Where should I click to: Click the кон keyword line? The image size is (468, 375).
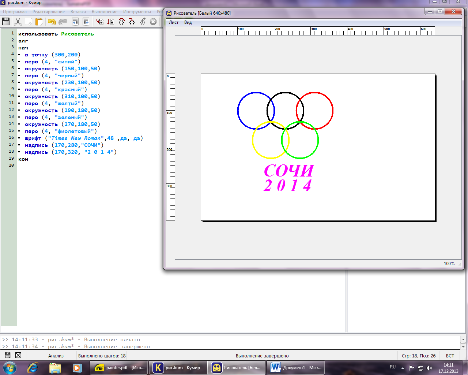[23, 159]
